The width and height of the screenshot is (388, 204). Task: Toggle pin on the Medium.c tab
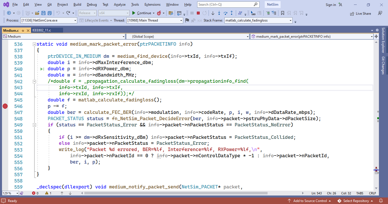pyautogui.click(x=23, y=30)
